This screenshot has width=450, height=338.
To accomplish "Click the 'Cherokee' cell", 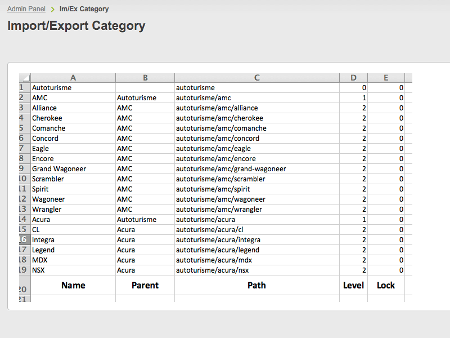I will pos(73,118).
